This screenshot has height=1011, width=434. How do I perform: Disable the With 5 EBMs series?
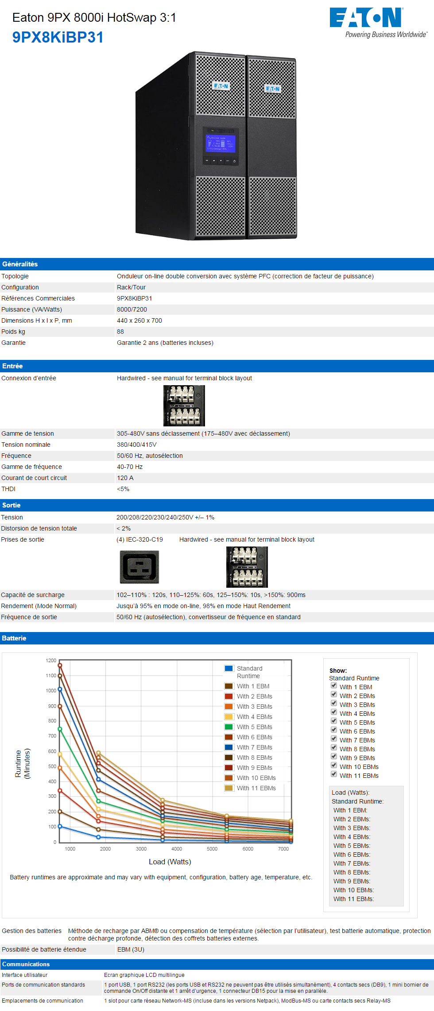pyautogui.click(x=334, y=721)
